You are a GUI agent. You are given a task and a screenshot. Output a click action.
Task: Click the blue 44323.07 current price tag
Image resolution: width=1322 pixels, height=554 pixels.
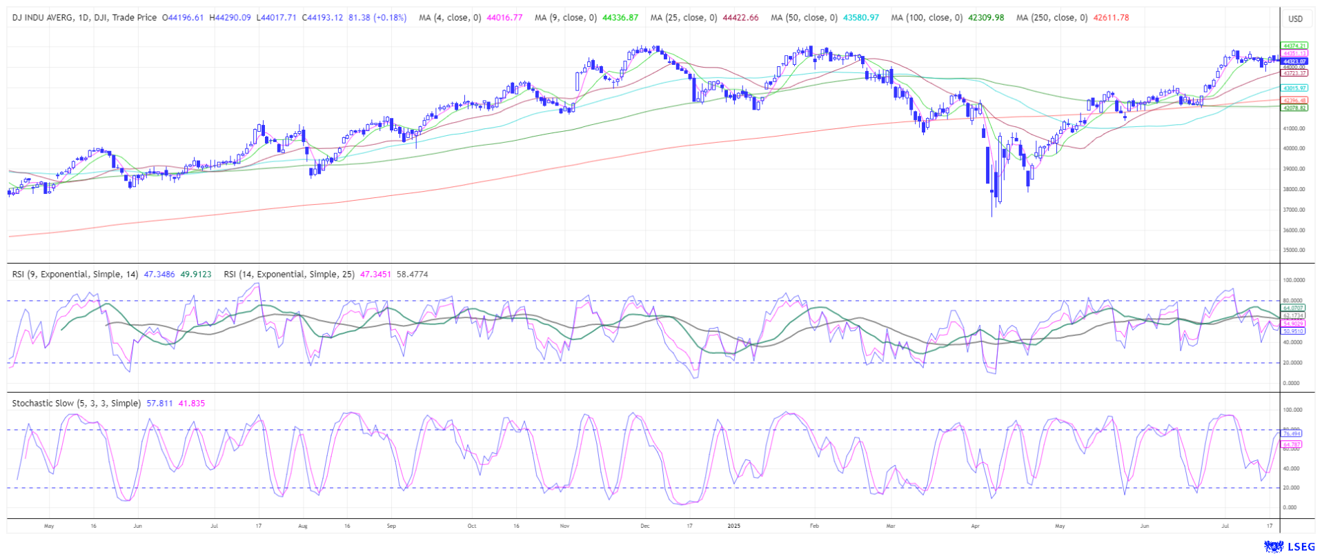[1293, 61]
